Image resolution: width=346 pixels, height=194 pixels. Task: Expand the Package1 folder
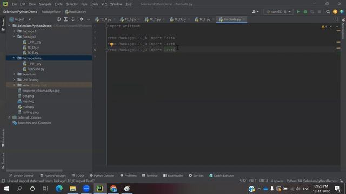(14, 31)
